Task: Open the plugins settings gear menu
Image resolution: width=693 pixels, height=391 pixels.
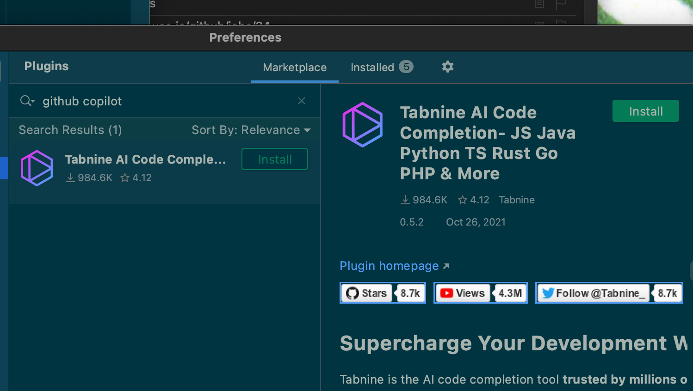Action: (447, 67)
